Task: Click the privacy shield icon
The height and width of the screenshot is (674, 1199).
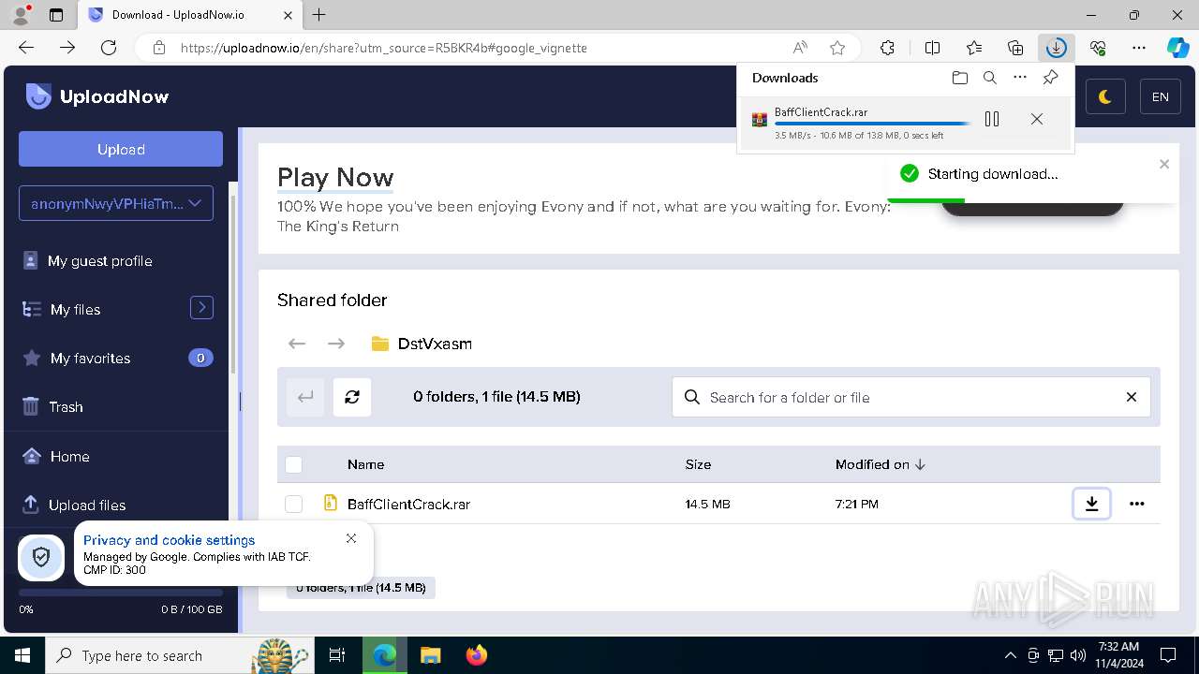Action: tap(41, 558)
